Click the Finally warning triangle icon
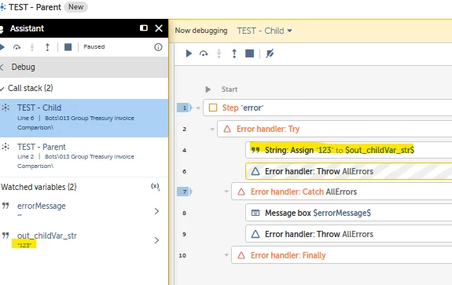 (241, 255)
